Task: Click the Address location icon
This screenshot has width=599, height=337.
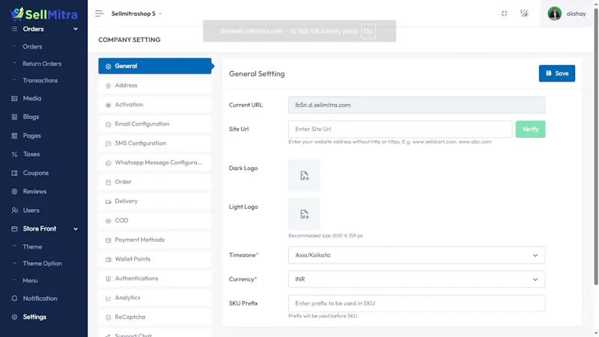Action: pos(108,85)
